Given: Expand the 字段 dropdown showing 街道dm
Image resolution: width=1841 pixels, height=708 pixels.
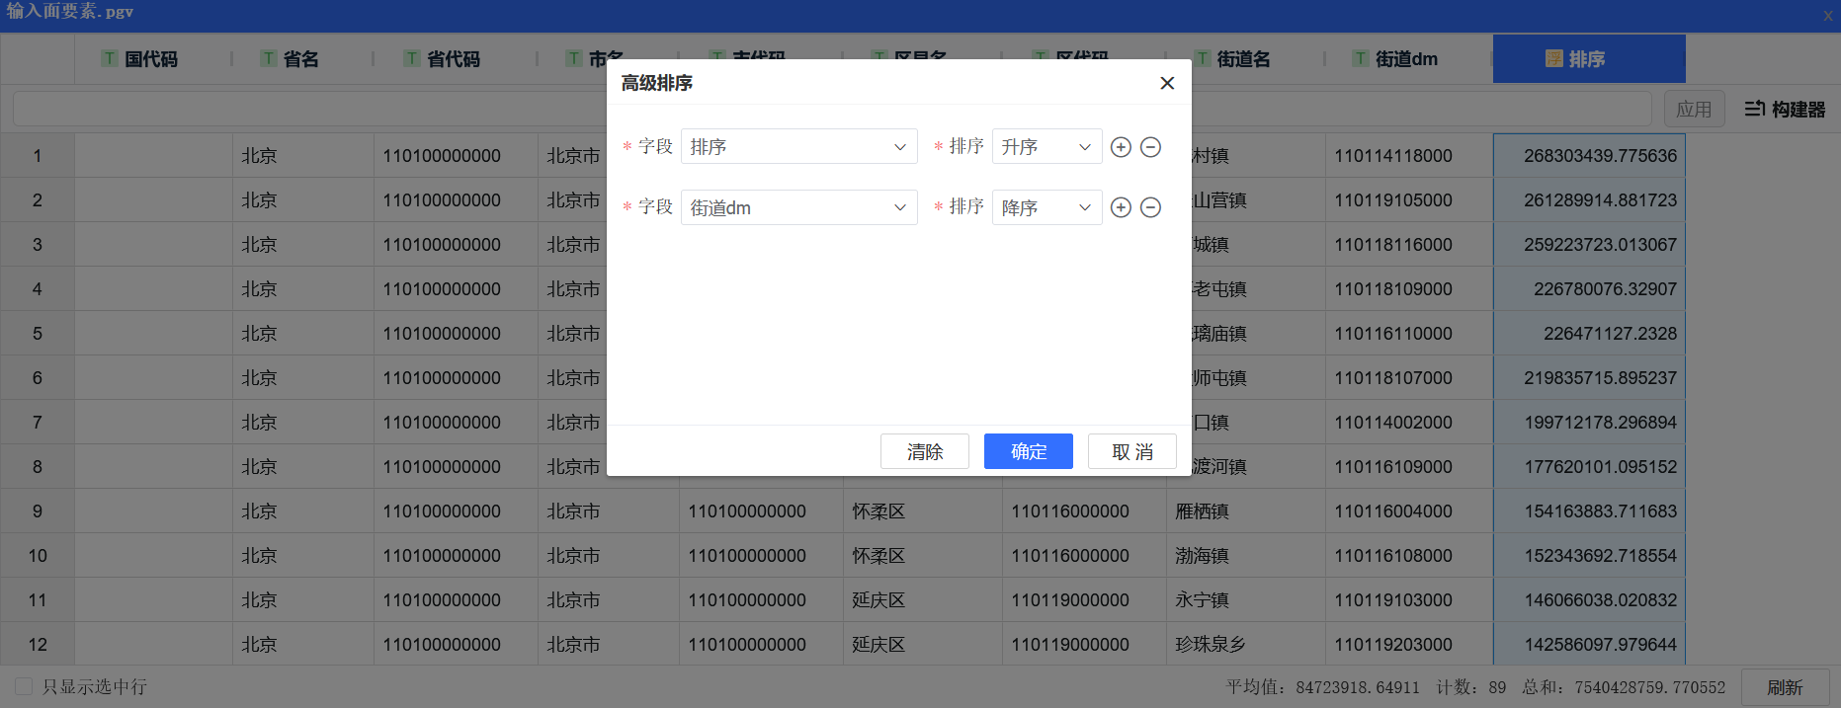Looking at the screenshot, I should [x=798, y=207].
